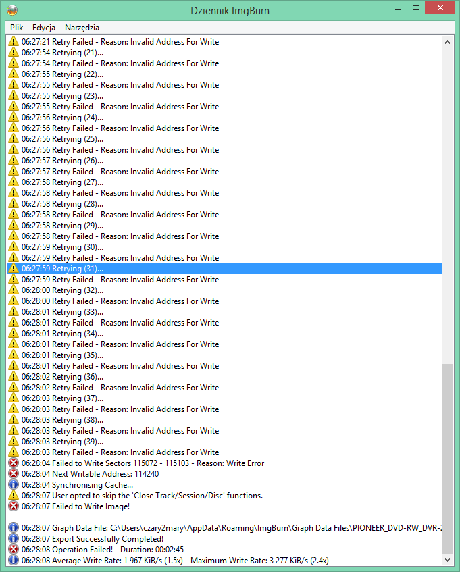
Task: Click warning icon next to Retrying (35)
Action: [x=13, y=355]
